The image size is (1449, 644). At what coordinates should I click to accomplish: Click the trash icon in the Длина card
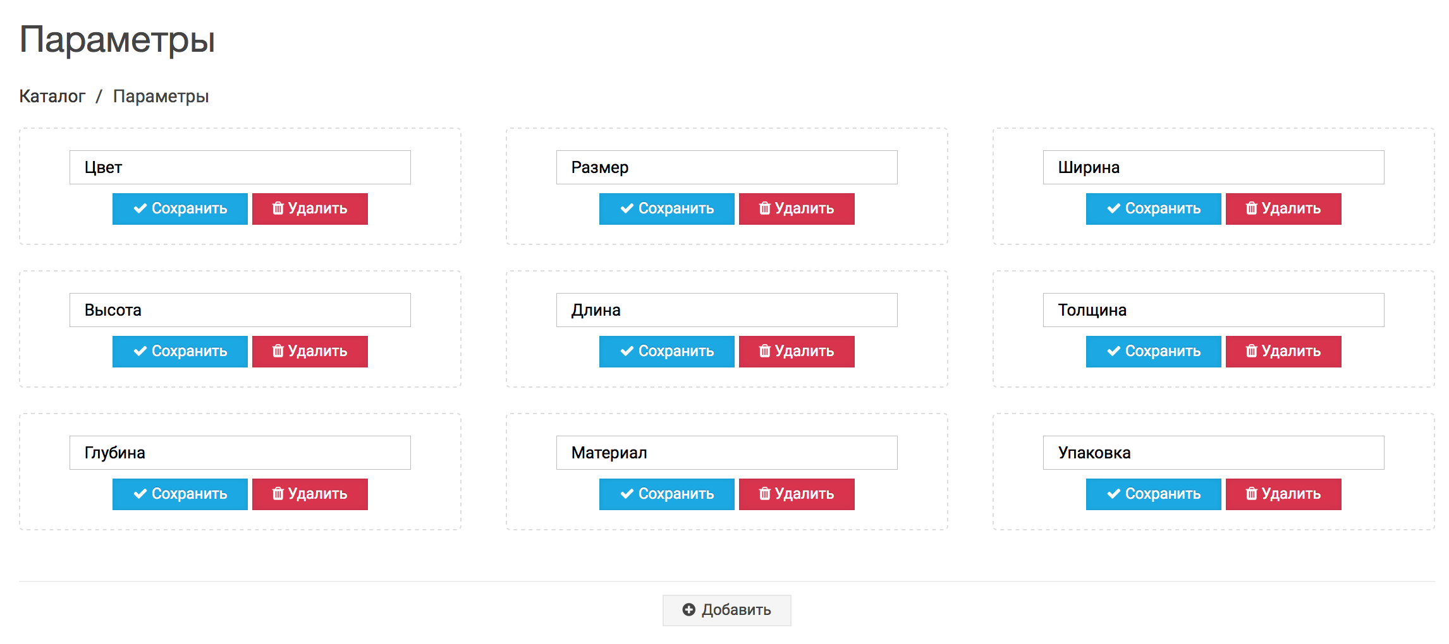click(x=764, y=351)
